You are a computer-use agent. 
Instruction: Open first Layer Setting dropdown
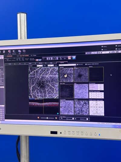tap(70, 119)
